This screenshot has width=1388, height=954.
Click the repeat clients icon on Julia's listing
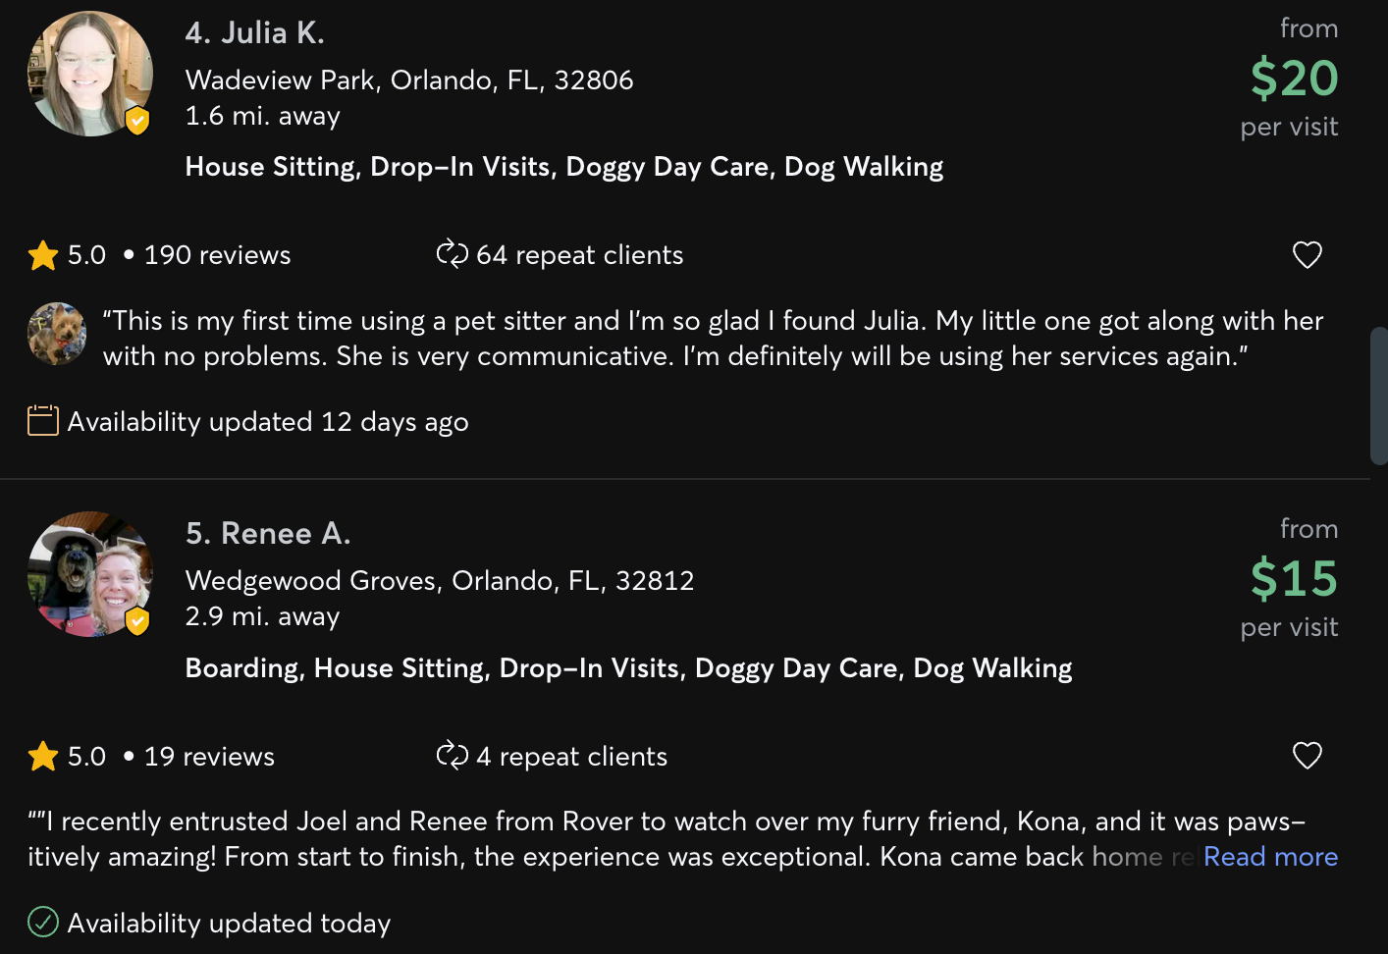click(x=453, y=254)
